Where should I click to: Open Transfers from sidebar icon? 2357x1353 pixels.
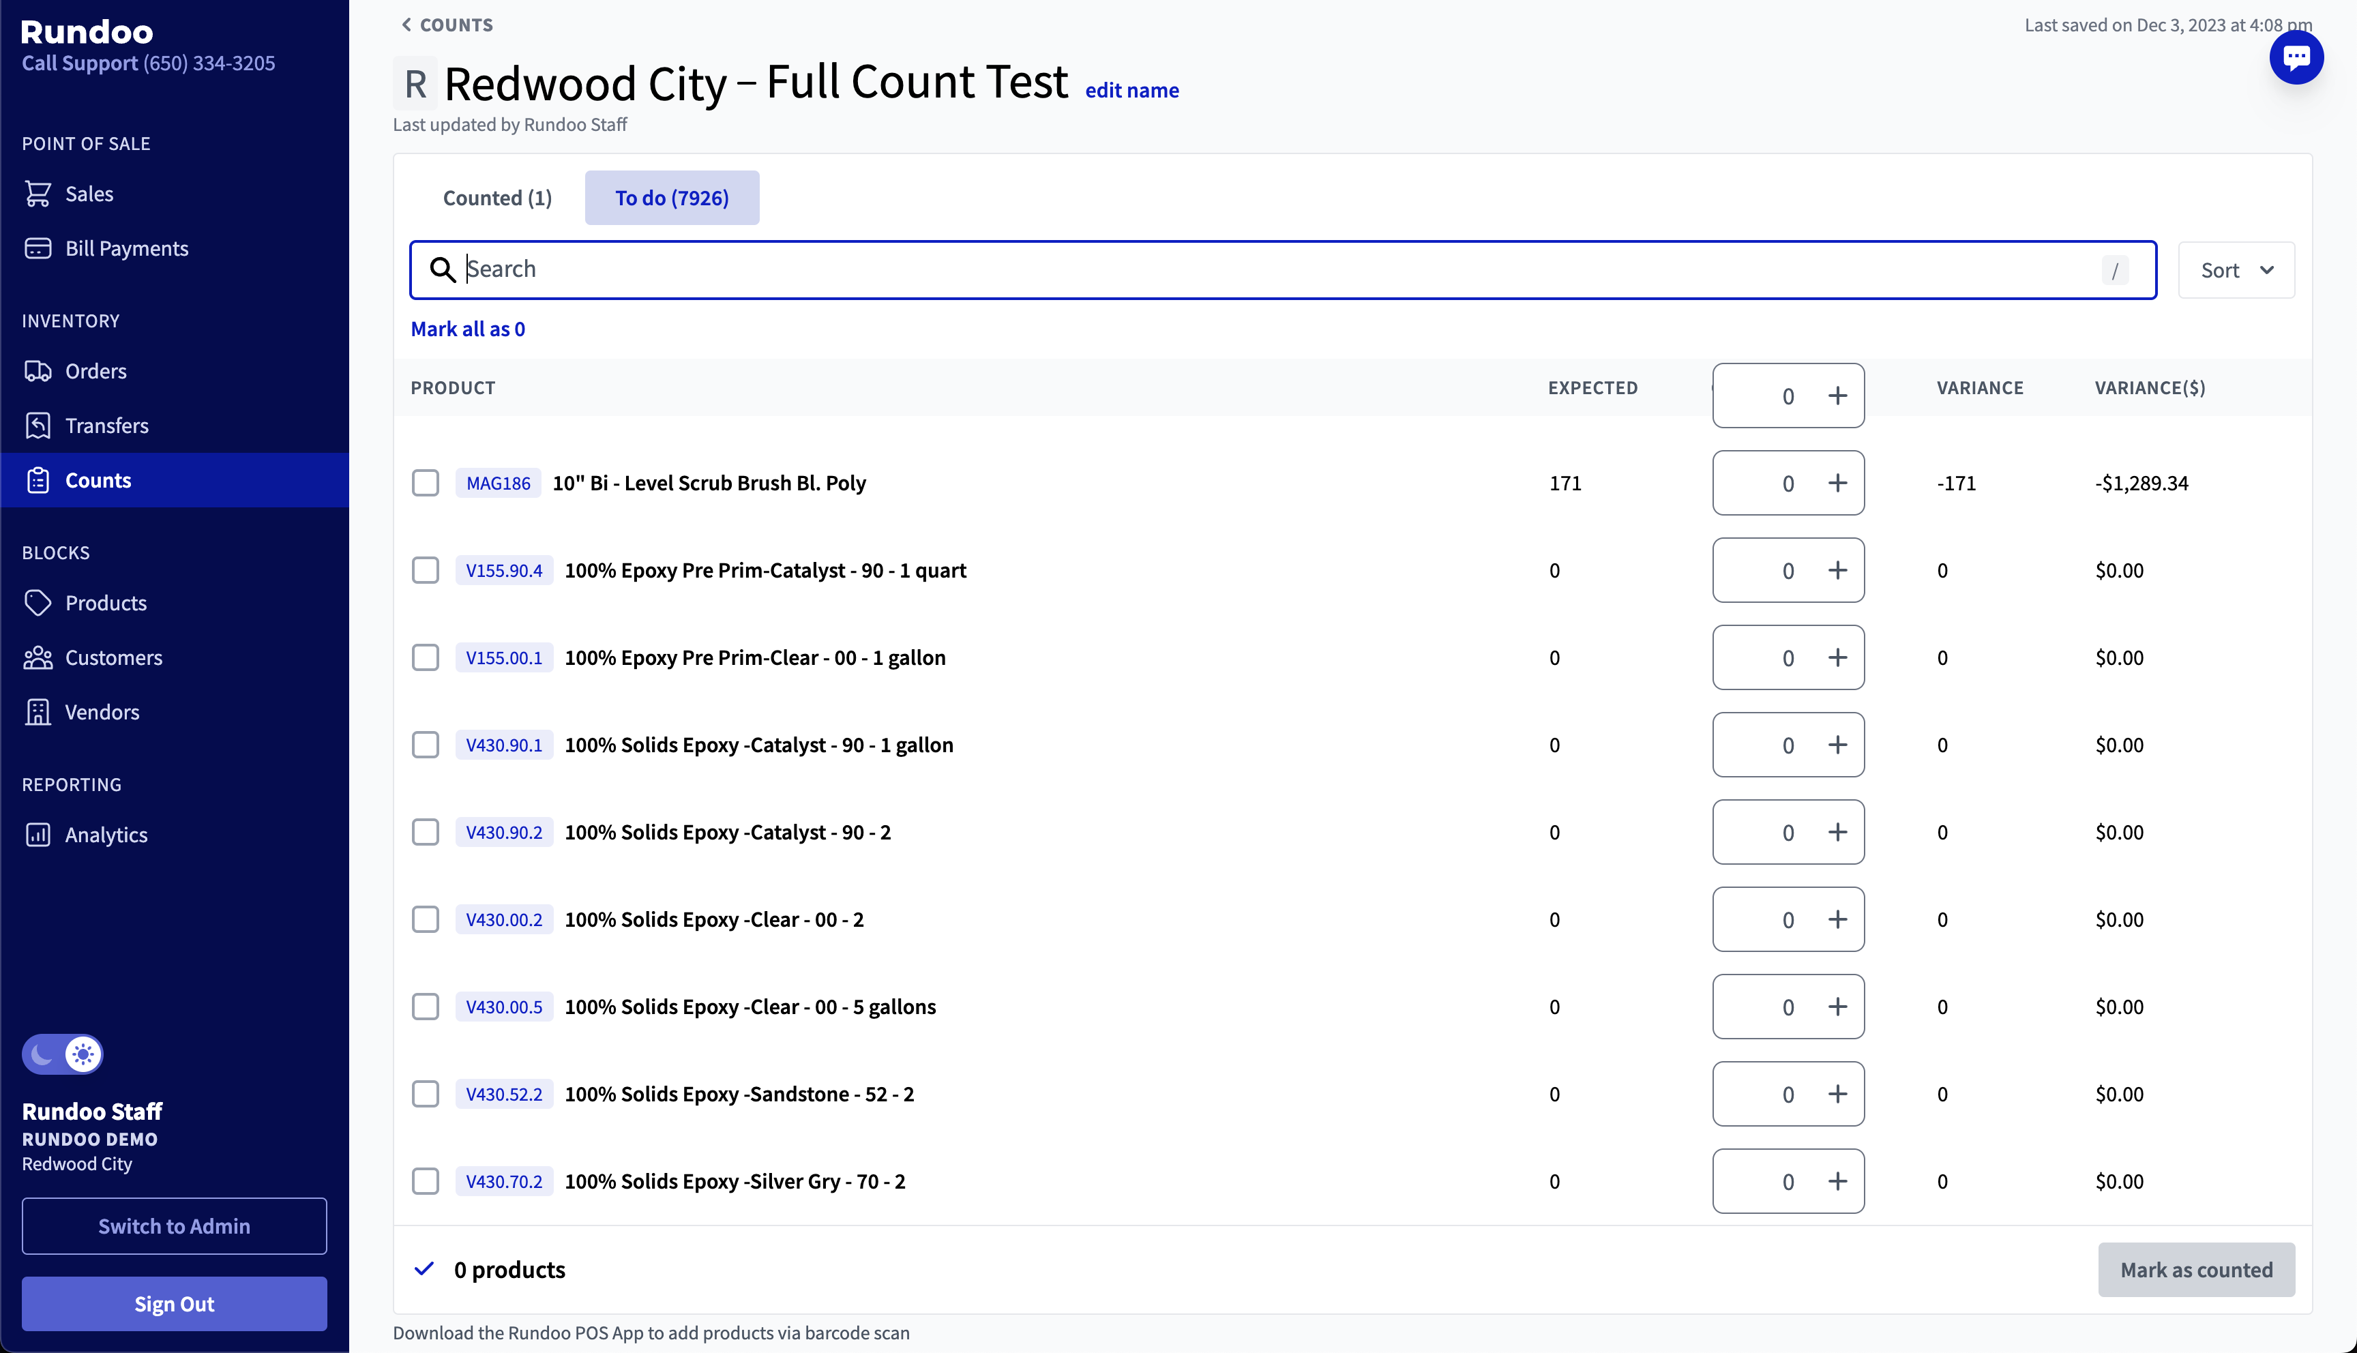pyautogui.click(x=38, y=426)
